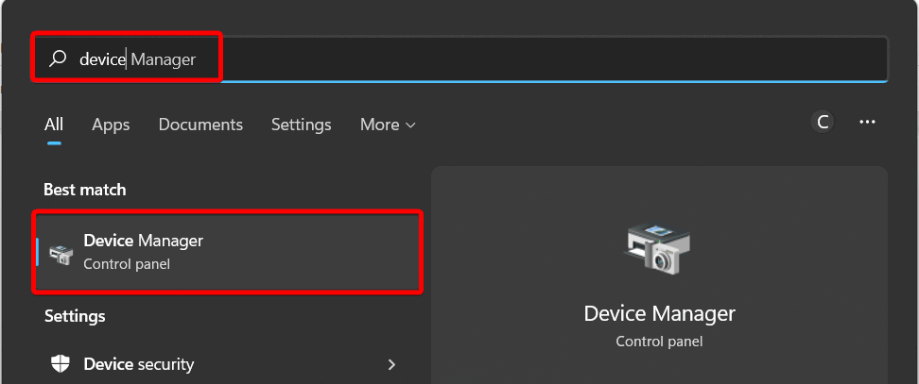Expand Device security with its chevron arrow
919x384 pixels.
pyautogui.click(x=391, y=364)
